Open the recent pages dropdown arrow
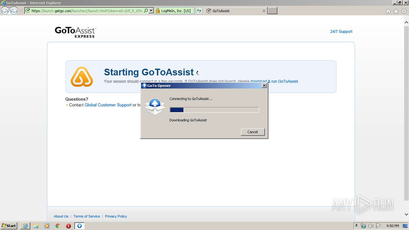This screenshot has height=230, width=409. 21,11
